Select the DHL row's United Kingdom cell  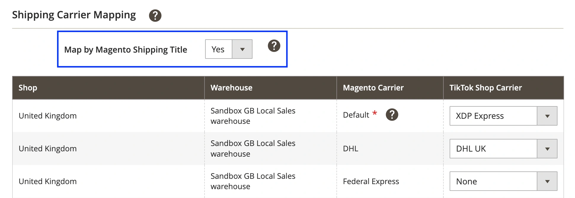click(47, 149)
